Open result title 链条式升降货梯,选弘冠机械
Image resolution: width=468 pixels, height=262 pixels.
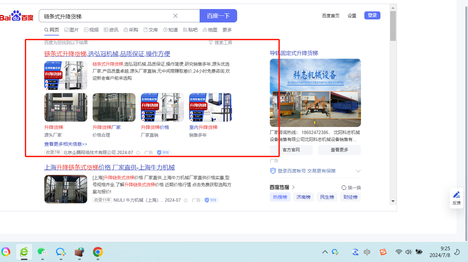(107, 54)
